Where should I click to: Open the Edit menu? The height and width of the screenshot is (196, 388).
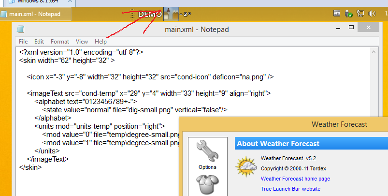pyautogui.click(x=39, y=42)
